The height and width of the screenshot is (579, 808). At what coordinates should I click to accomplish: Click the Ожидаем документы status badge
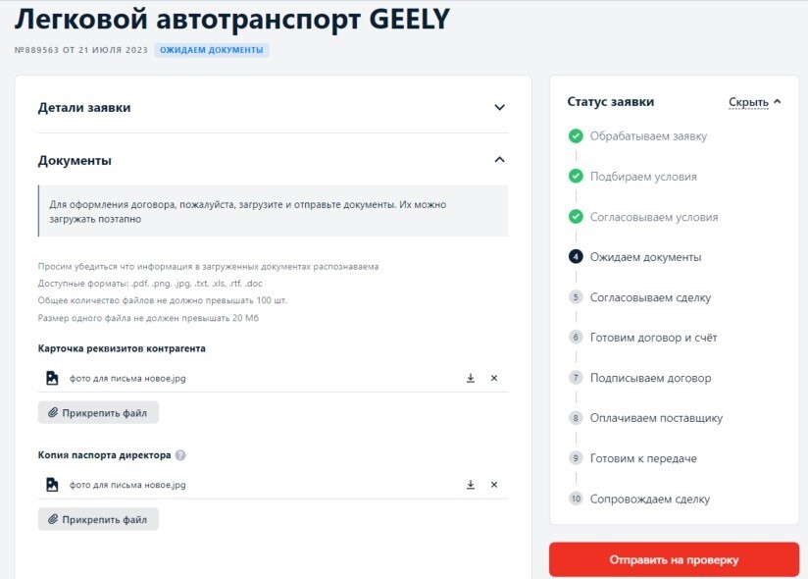coord(212,49)
